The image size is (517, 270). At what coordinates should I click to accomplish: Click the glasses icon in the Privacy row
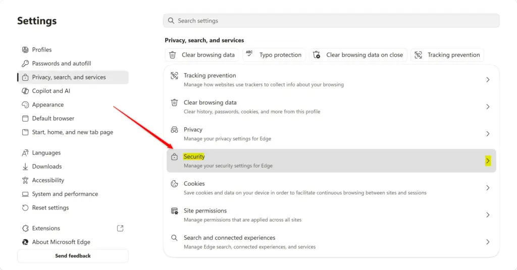tap(174, 130)
